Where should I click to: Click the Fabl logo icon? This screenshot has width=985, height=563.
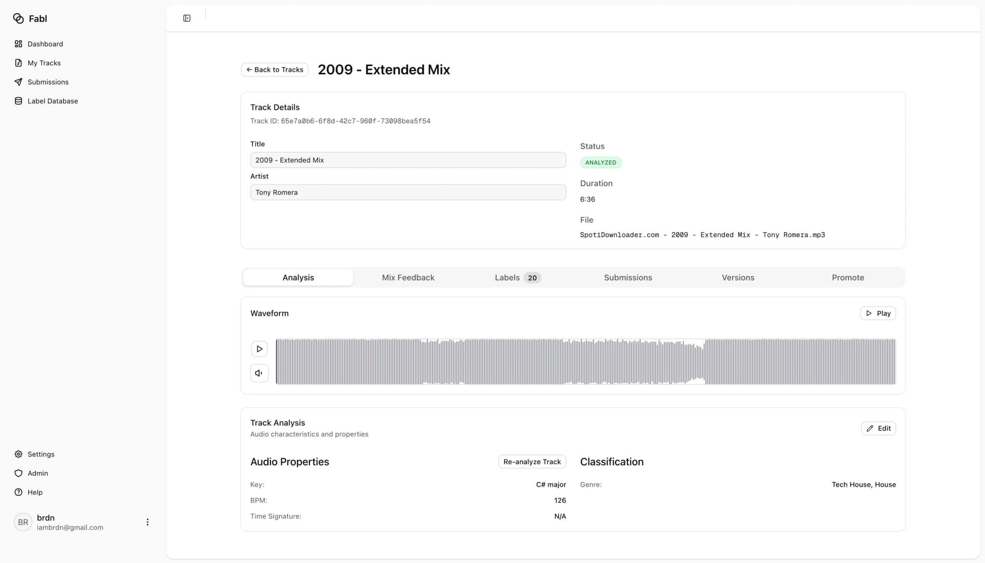click(18, 18)
